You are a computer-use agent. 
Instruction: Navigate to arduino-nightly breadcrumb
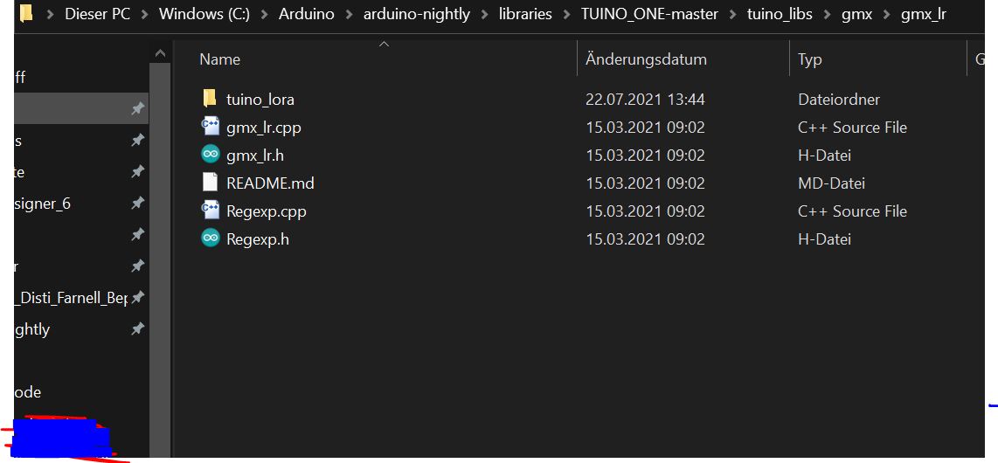coord(416,14)
